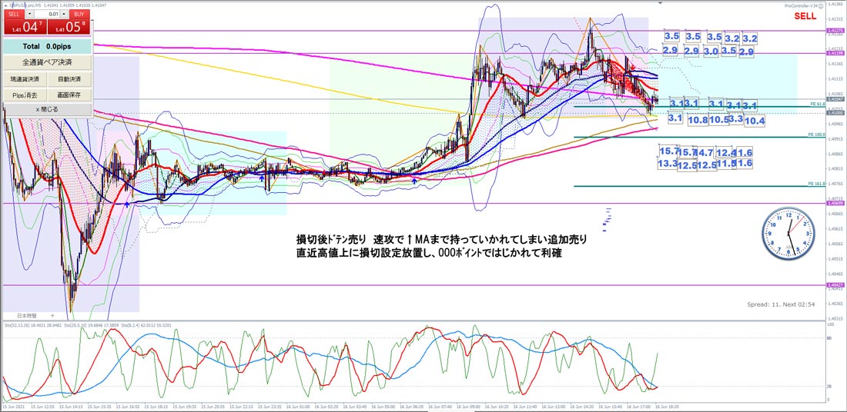Close the panel with x 閉じる
The image size is (847, 412).
pos(47,110)
